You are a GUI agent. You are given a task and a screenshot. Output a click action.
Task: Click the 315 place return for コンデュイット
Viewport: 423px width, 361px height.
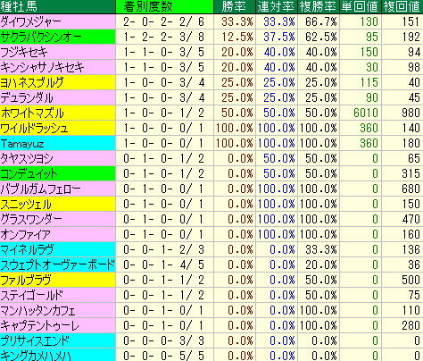click(411, 173)
